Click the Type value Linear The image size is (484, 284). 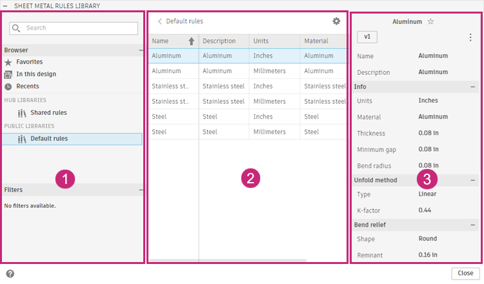(x=427, y=194)
